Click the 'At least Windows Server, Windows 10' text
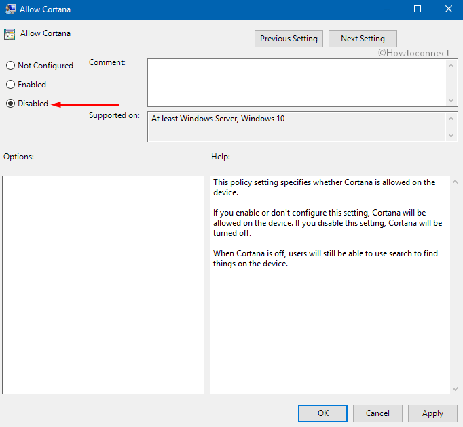 coord(218,119)
